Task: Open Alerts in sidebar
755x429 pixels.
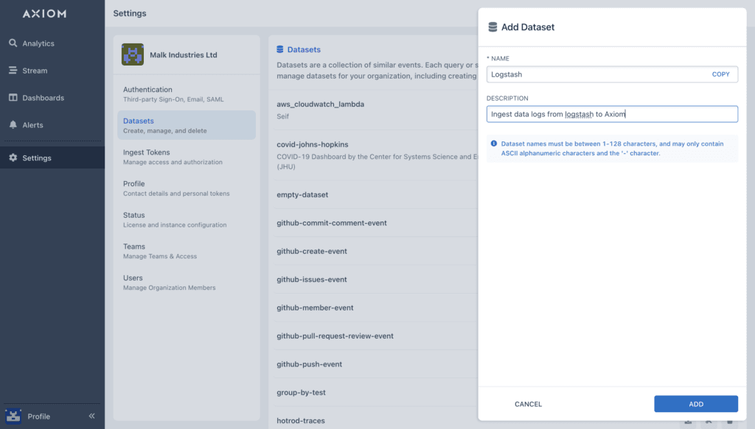Action: (x=32, y=125)
